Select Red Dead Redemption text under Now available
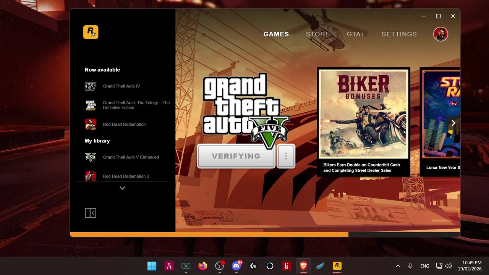489x275 pixels. (x=124, y=125)
